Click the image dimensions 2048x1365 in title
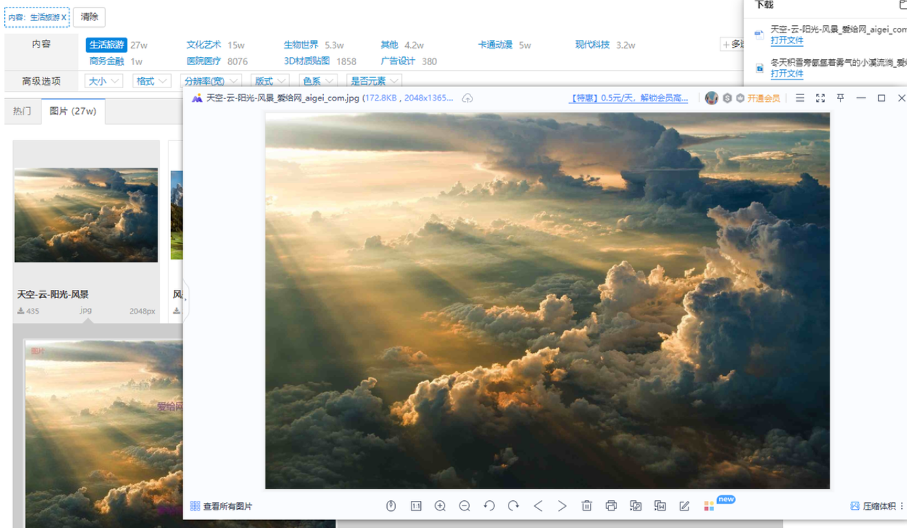This screenshot has width=907, height=528. pyautogui.click(x=429, y=98)
